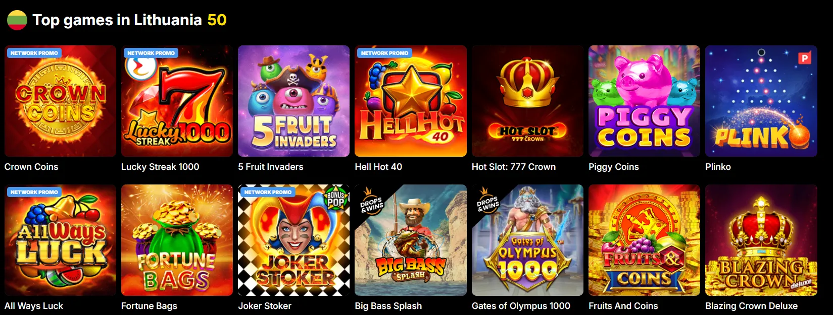Click the Bonus Pop badge on Joker Stoker

coord(335,199)
